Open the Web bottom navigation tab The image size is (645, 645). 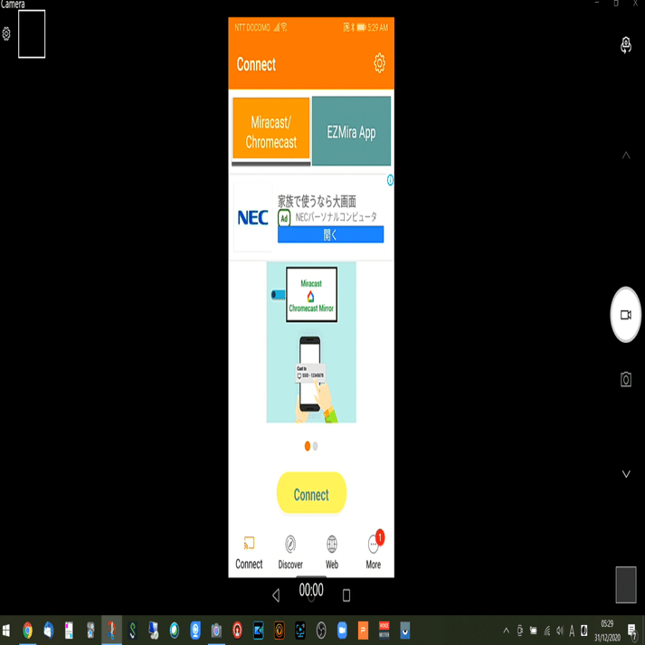click(332, 553)
